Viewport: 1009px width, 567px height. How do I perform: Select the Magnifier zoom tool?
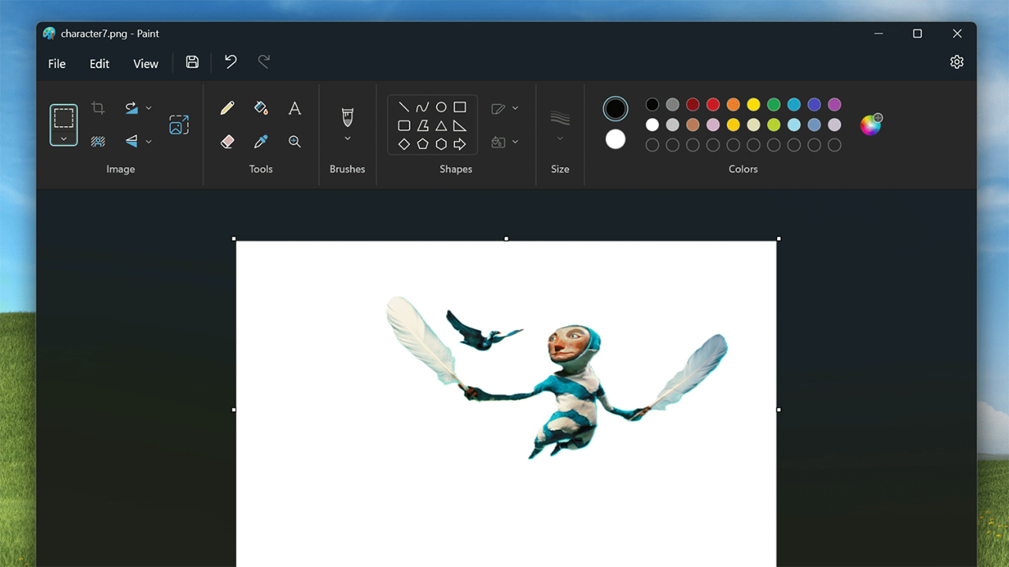[295, 142]
